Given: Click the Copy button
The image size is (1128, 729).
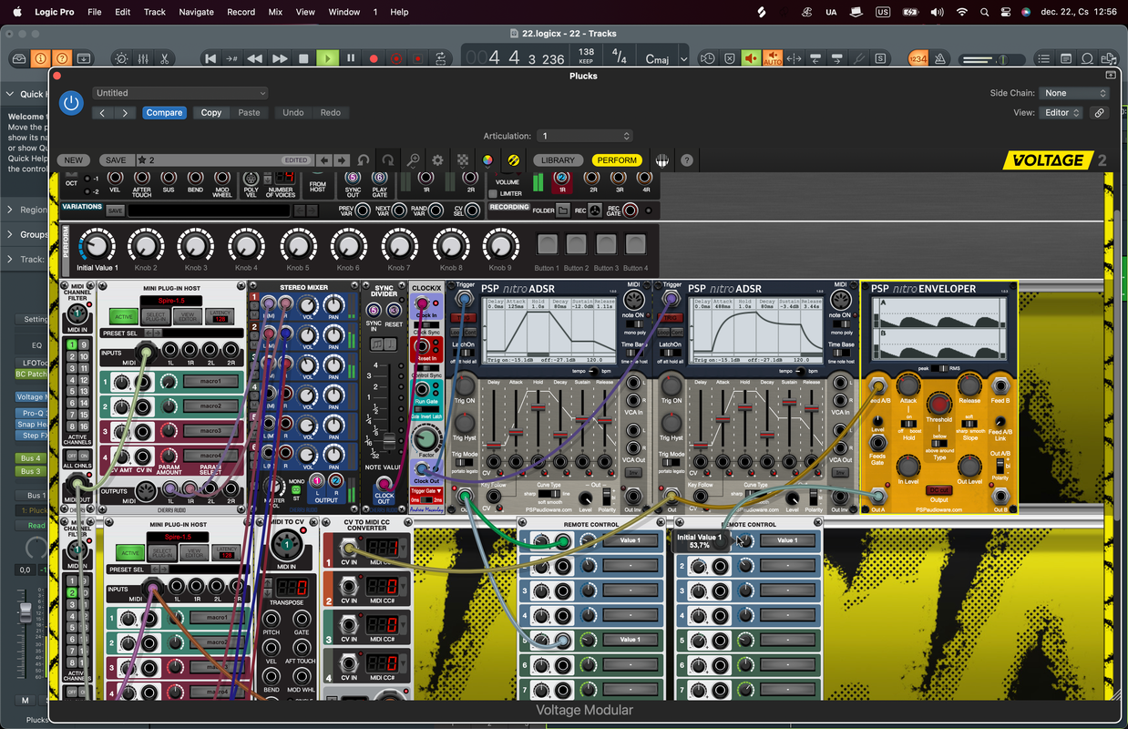Looking at the screenshot, I should coord(211,113).
